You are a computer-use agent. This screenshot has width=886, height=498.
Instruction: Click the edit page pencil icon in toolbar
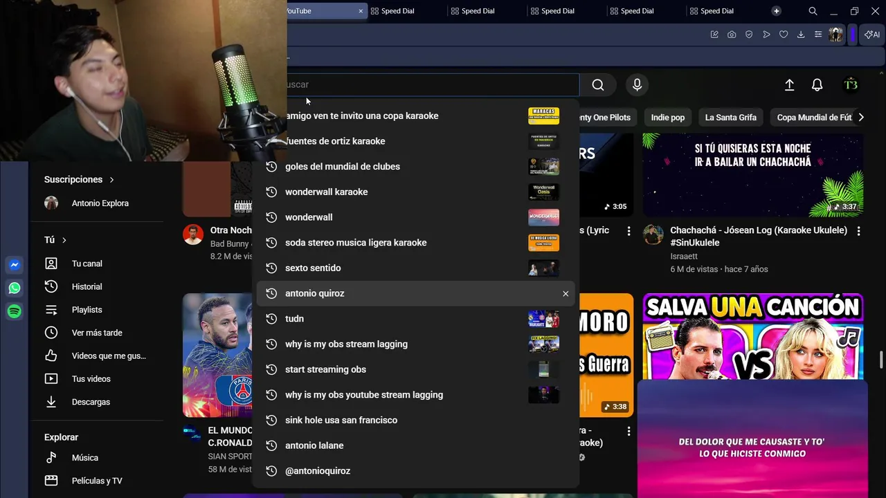point(714,35)
